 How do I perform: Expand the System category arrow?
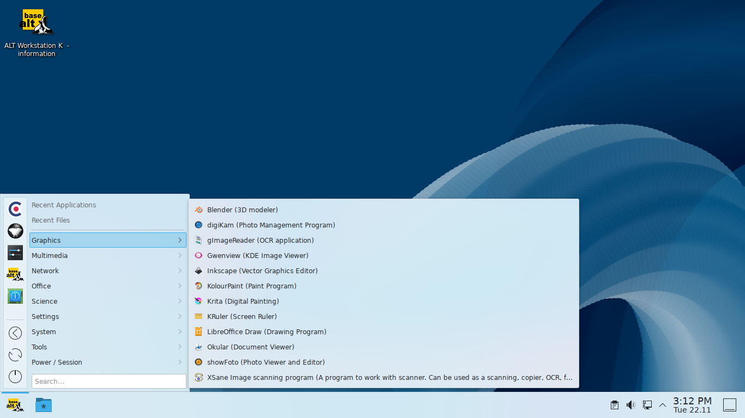[180, 331]
